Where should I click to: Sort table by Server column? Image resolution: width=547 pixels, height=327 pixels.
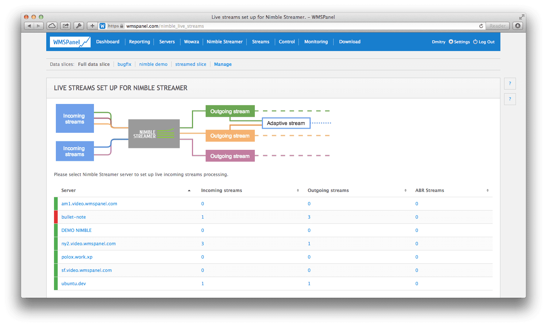point(126,191)
